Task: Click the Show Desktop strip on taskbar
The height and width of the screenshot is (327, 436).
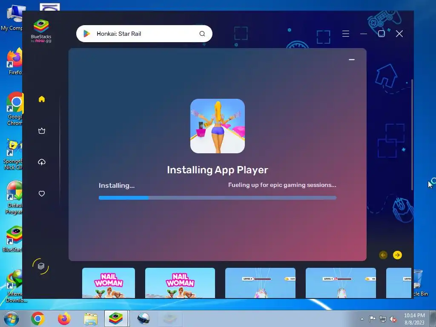Action: point(433,318)
